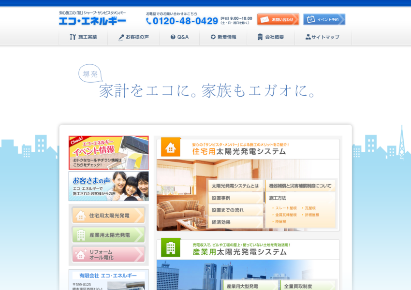Open リフォーム オール電化 sidebar link
Viewport: 411px width, 290px height.
coord(108,254)
